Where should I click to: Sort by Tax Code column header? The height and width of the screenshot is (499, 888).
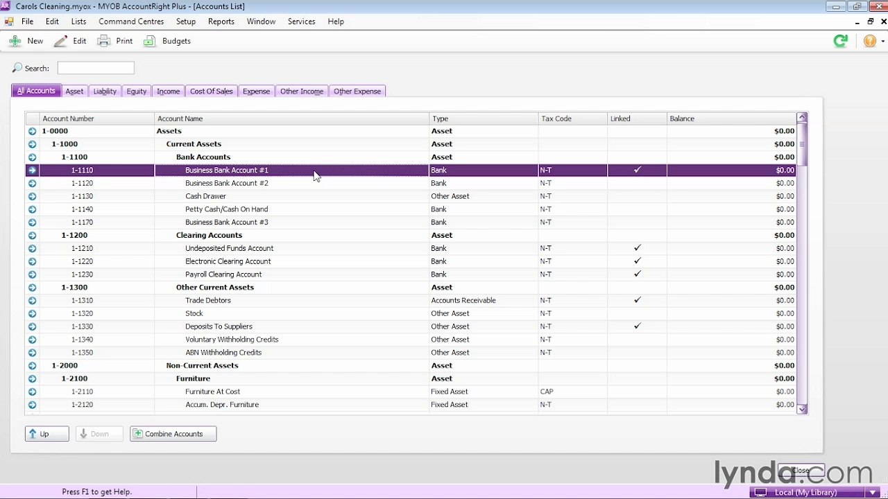(x=572, y=119)
